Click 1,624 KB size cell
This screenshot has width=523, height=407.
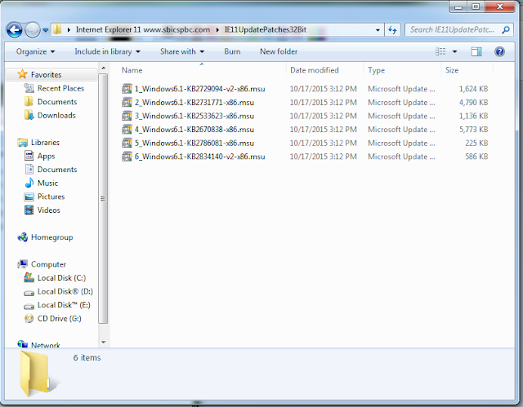coord(473,89)
